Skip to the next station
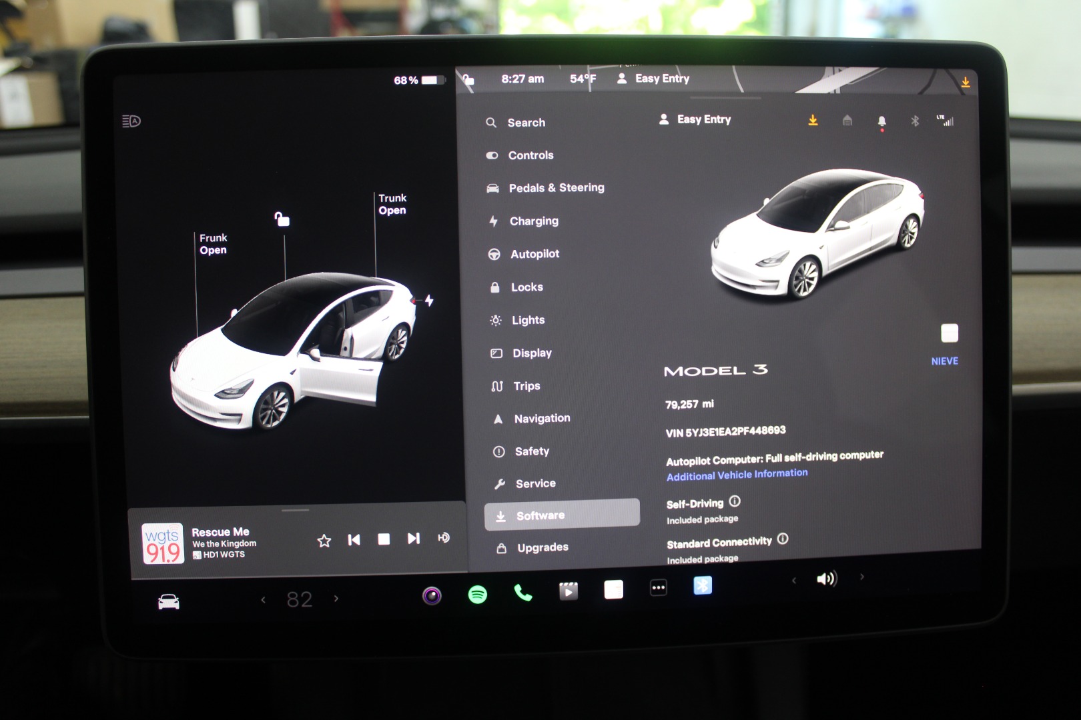 [x=414, y=538]
